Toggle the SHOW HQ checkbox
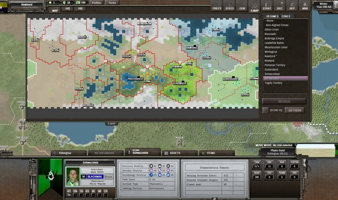This screenshot has width=338, height=200. coord(266,111)
